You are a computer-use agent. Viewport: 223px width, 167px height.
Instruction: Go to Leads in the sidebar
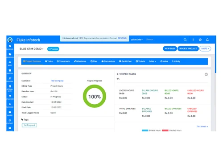point(10,63)
